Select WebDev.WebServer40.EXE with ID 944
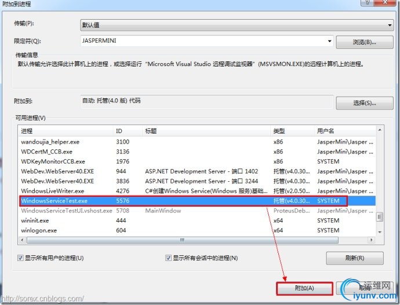 197,171
